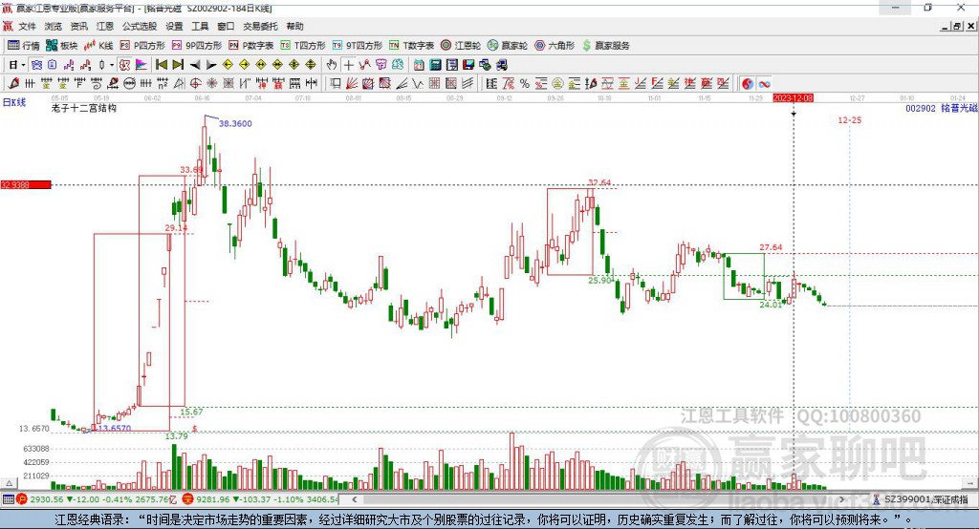Screen dimensions: 979x529
Task: Open the 交易委托 menu
Action: [x=260, y=26]
